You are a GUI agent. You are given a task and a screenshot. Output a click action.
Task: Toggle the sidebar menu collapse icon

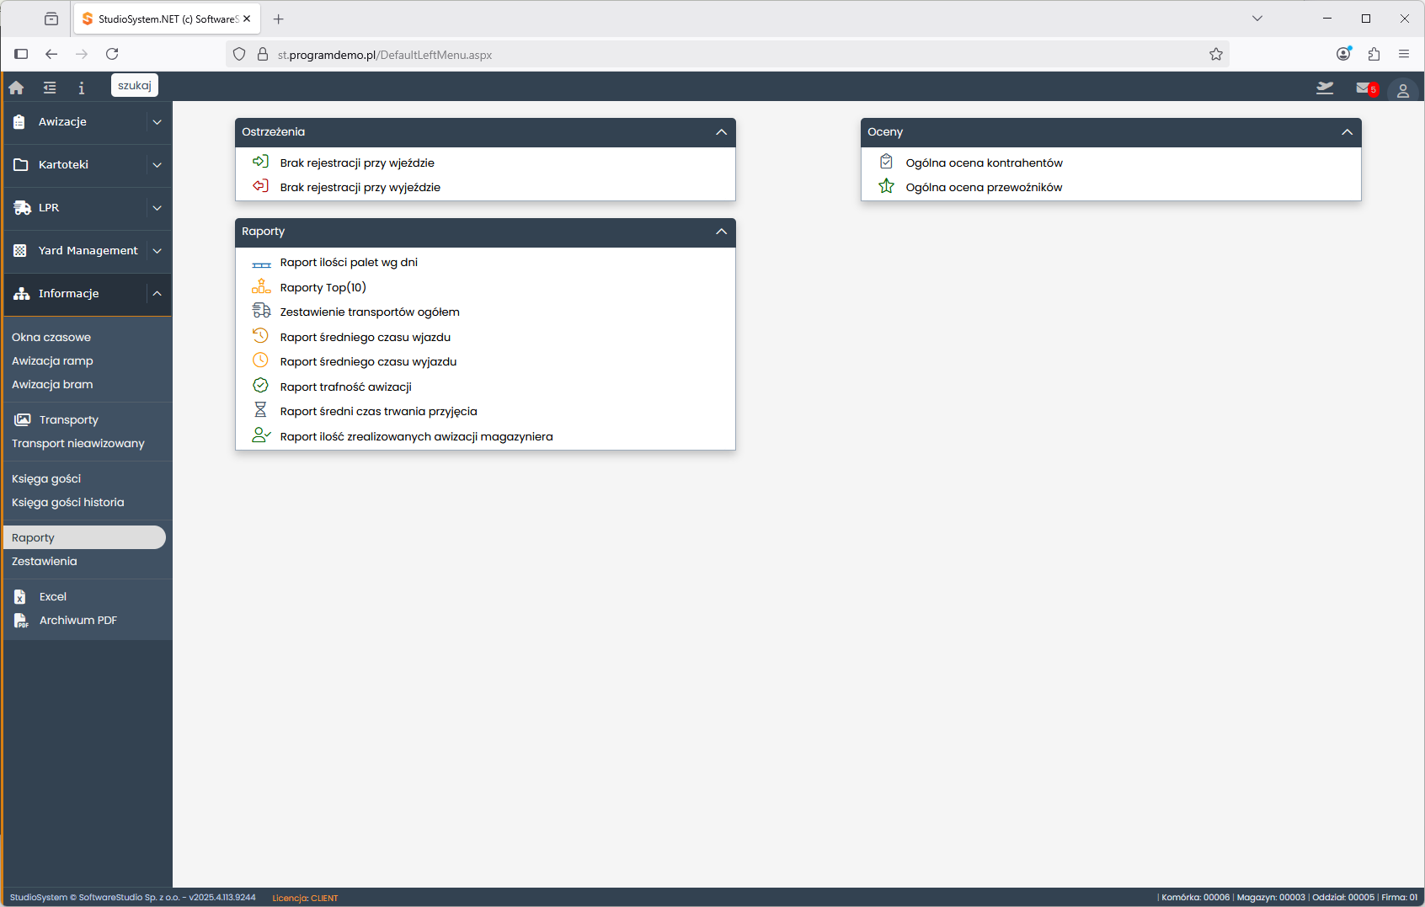click(50, 88)
